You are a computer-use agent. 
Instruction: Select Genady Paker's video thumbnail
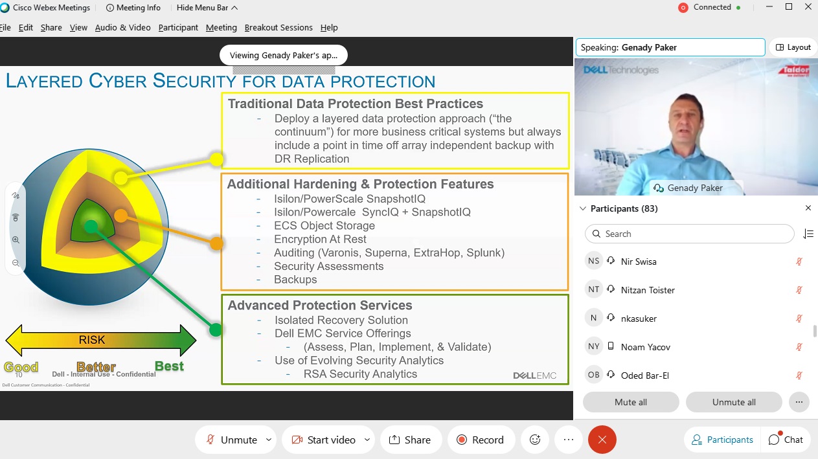pos(695,127)
